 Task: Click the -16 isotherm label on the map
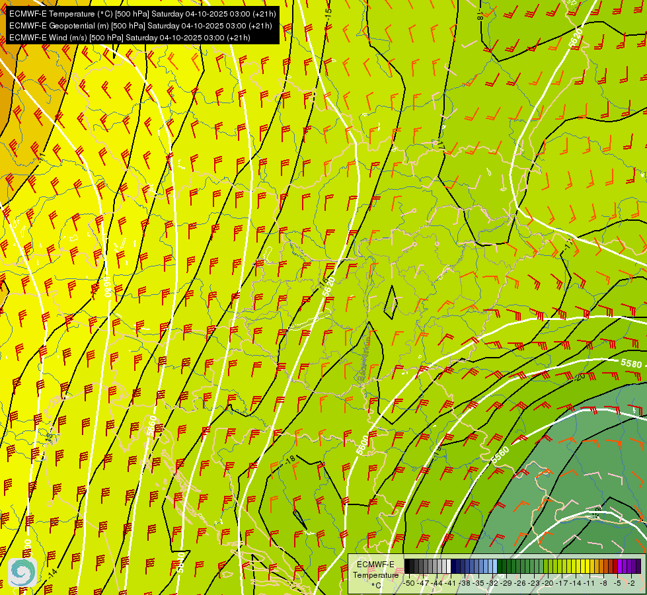tap(324, 282)
